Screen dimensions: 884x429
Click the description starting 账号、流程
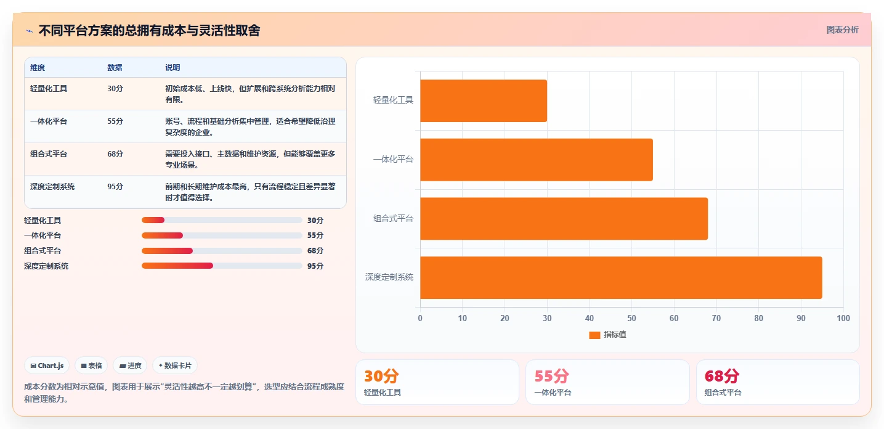(250, 126)
